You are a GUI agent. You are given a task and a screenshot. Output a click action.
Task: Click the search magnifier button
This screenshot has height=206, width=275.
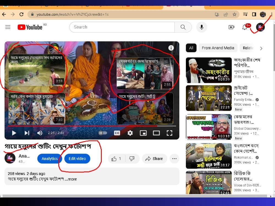pyautogui.click(x=183, y=27)
